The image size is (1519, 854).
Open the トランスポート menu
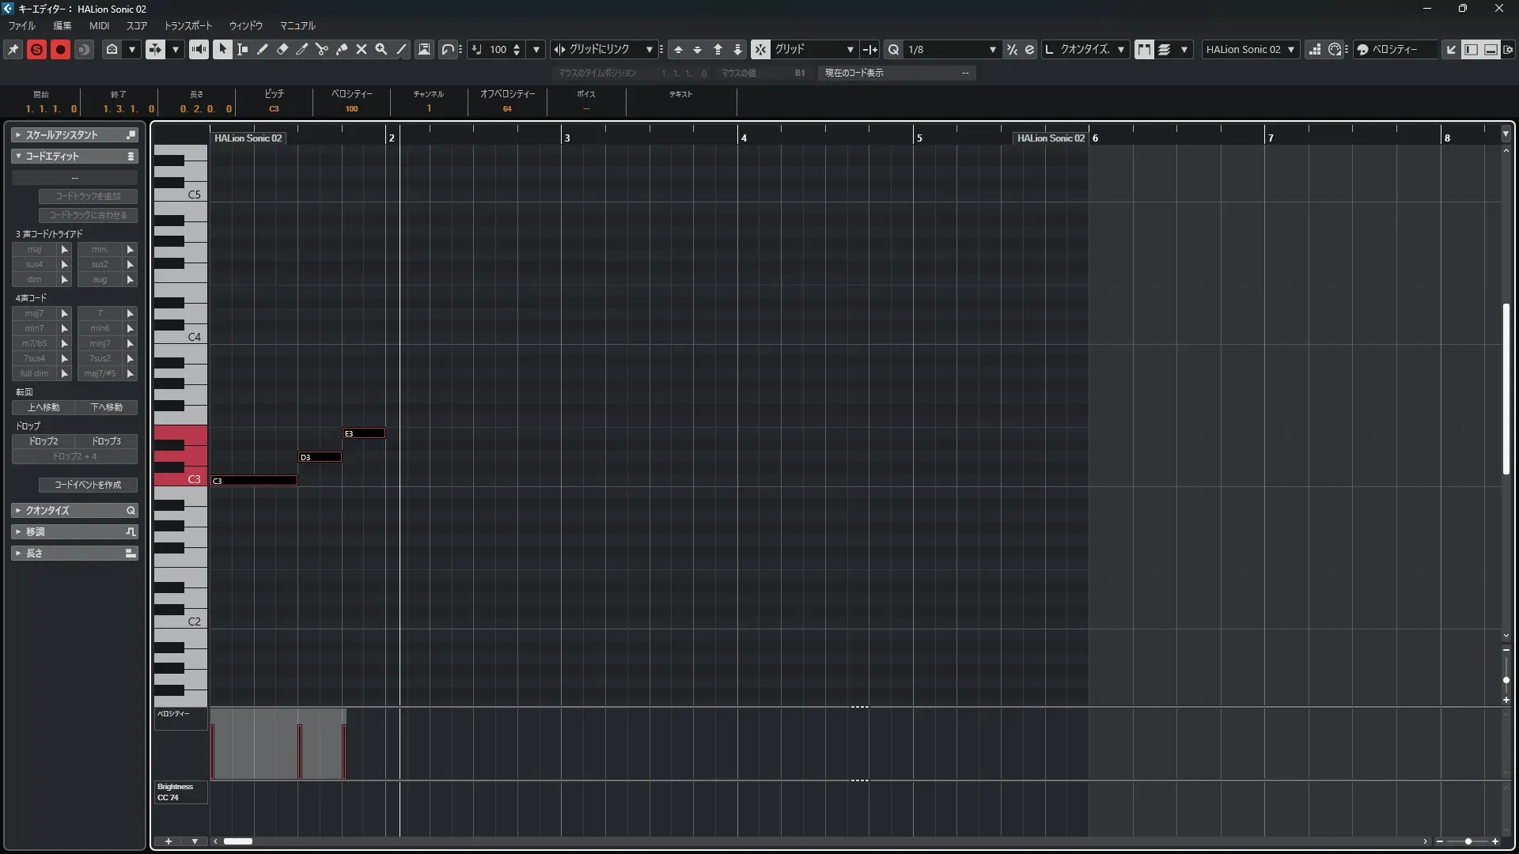coord(188,25)
